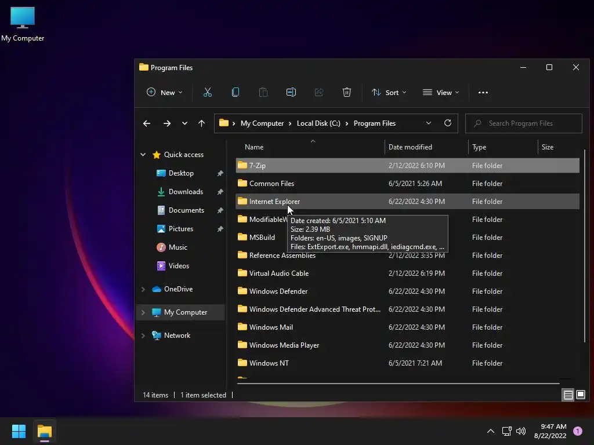Sort by Type column header
The image size is (594, 445).
[x=503, y=147]
